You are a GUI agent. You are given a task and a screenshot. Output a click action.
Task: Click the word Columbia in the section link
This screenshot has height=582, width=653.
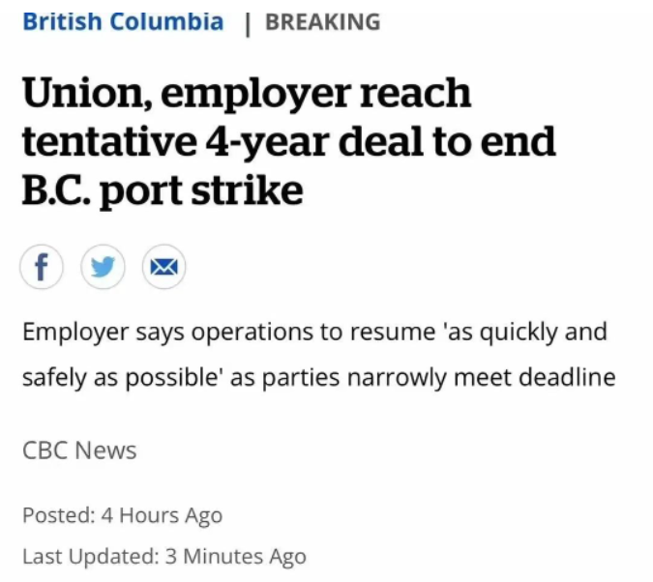pyautogui.click(x=166, y=21)
